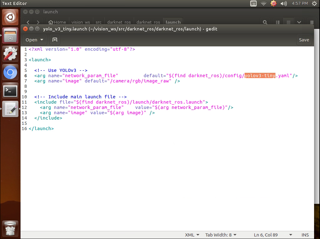Go forward in Files window
The width and height of the screenshot is (320, 239).
(38, 22)
